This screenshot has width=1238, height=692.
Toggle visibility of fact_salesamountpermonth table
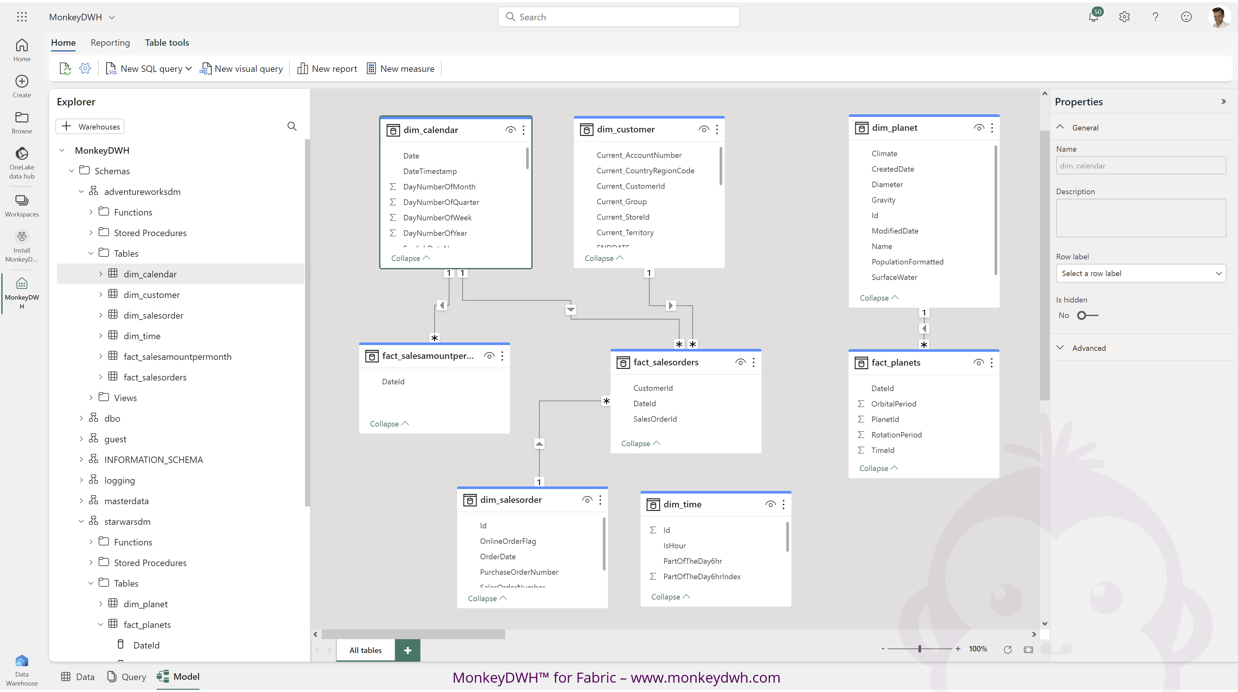pyautogui.click(x=489, y=356)
